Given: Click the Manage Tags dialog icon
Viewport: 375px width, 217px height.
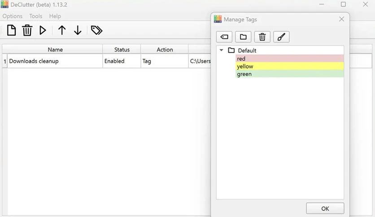Looking at the screenshot, I should click(218, 19).
